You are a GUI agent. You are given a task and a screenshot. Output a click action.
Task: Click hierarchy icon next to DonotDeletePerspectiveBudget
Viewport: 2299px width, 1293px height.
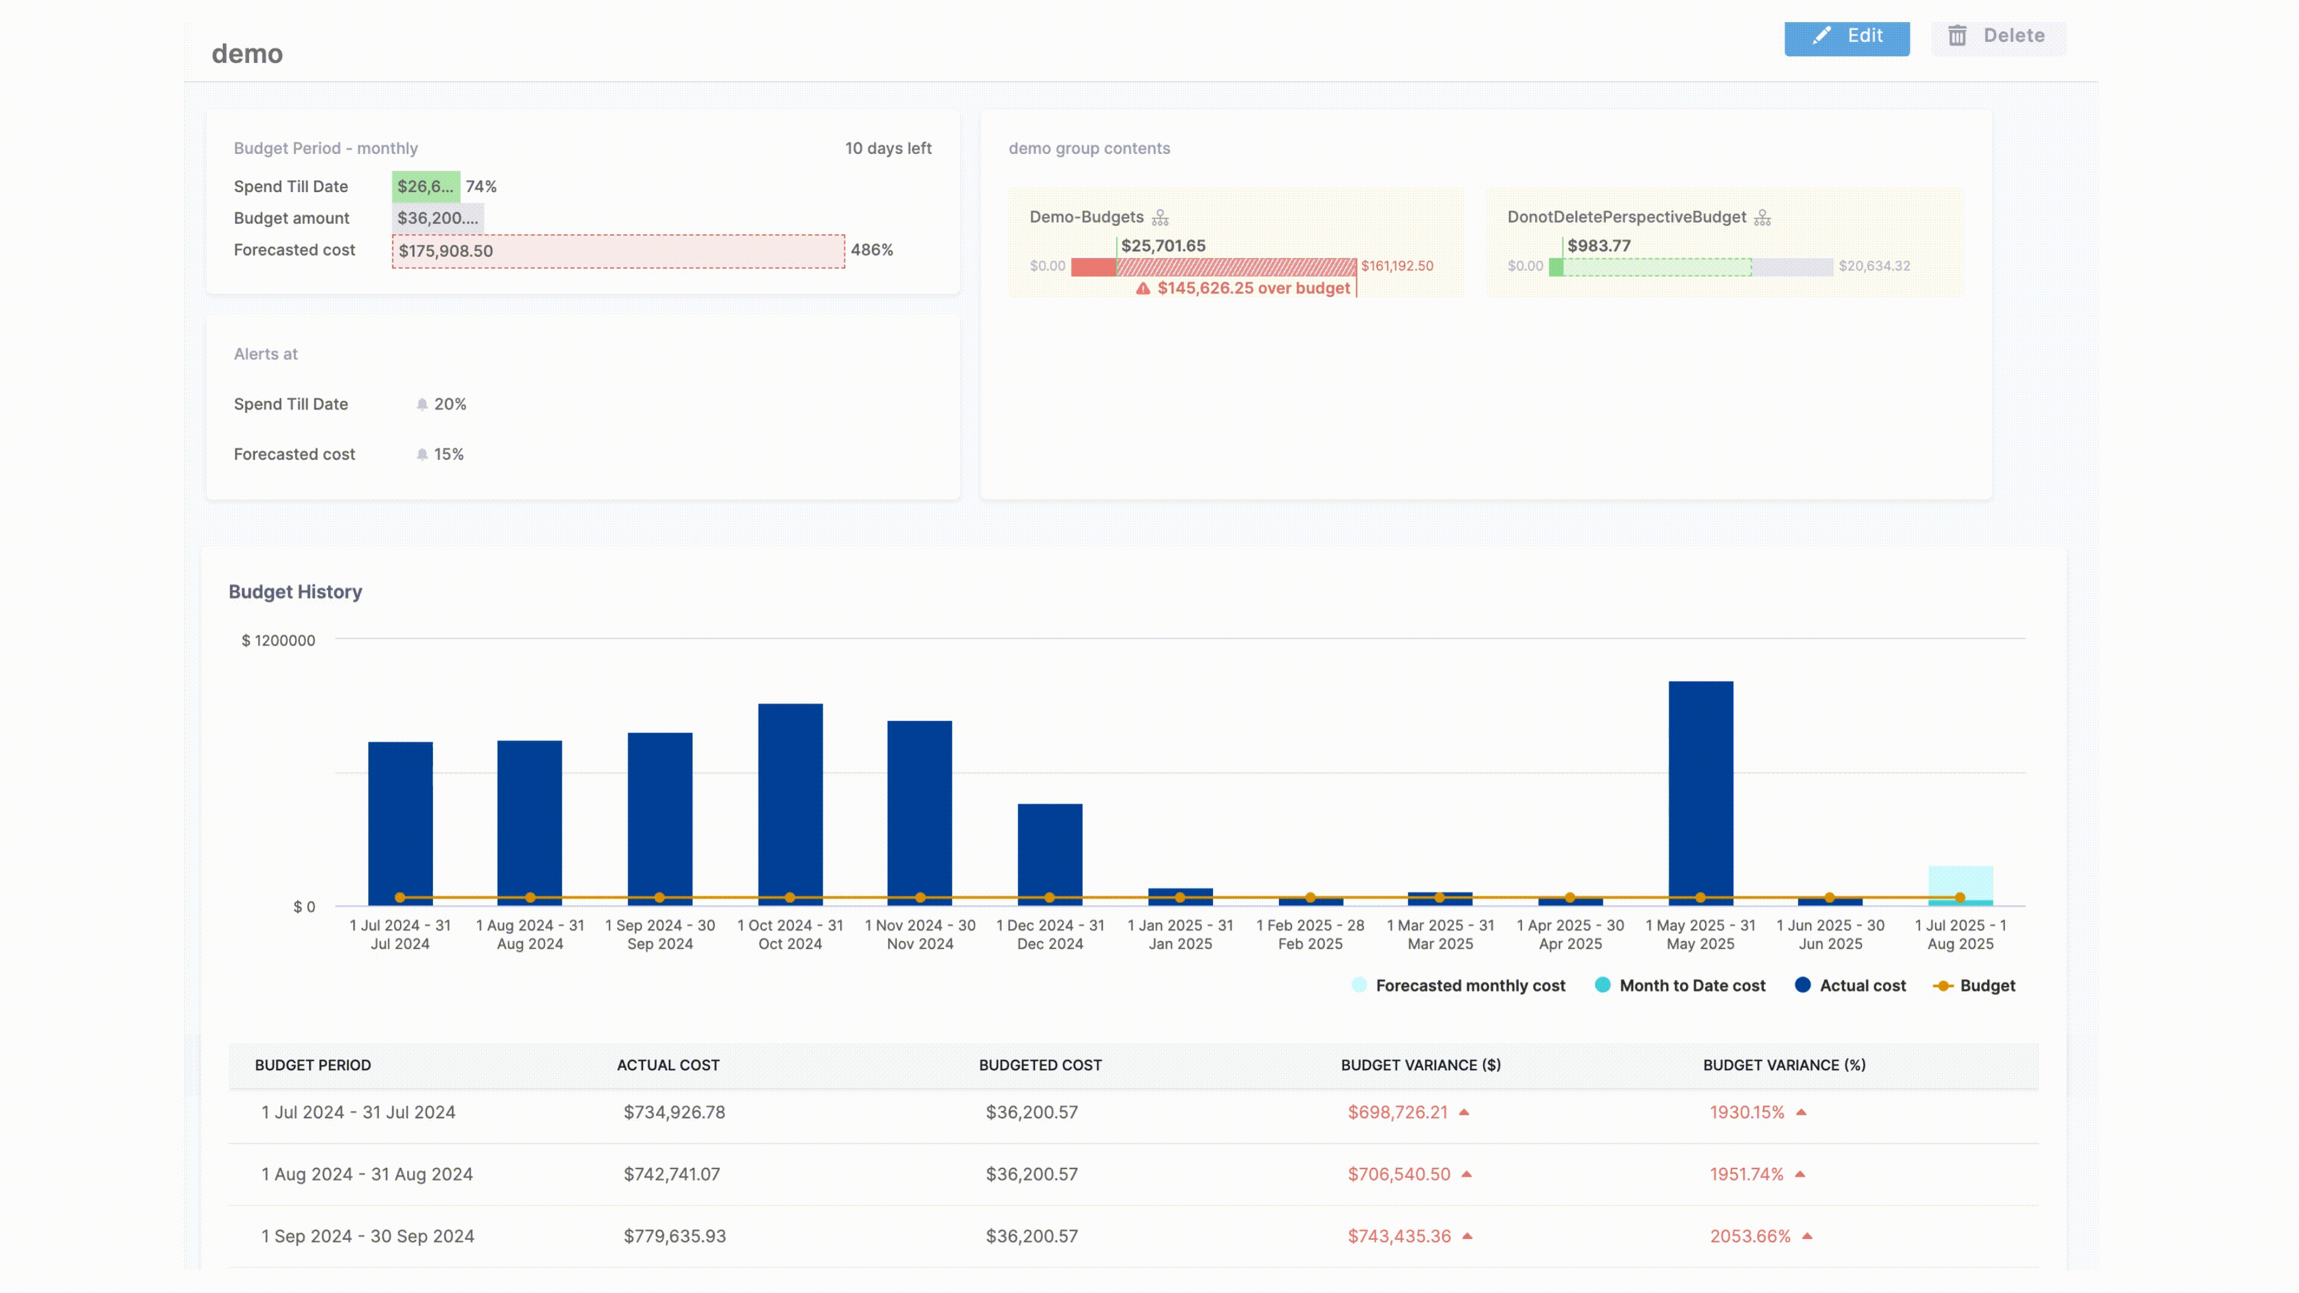click(x=1763, y=218)
